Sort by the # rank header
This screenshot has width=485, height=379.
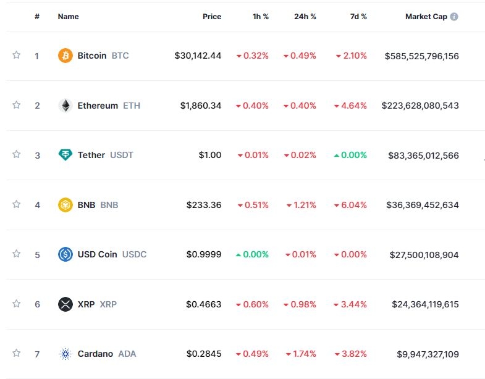[37, 17]
